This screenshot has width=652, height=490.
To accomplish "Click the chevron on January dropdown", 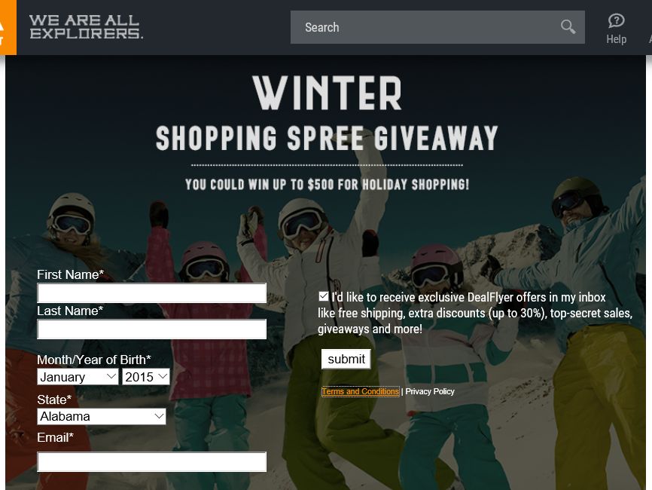I will [x=111, y=376].
